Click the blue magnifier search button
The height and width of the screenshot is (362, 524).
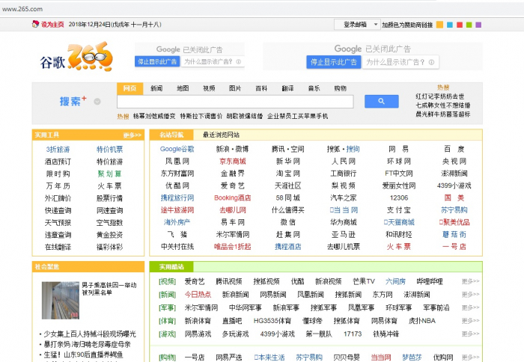click(x=381, y=101)
